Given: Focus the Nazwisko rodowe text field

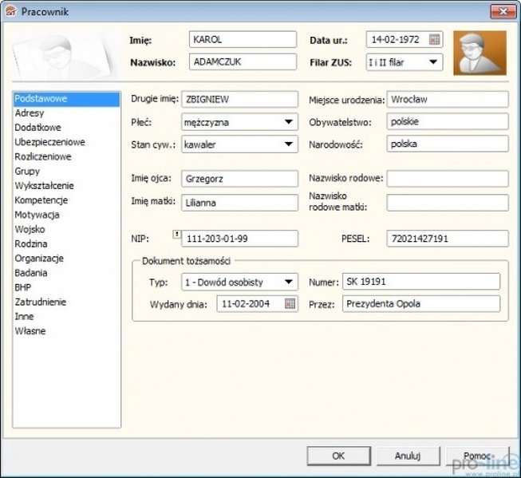Looking at the screenshot, I should 447,179.
